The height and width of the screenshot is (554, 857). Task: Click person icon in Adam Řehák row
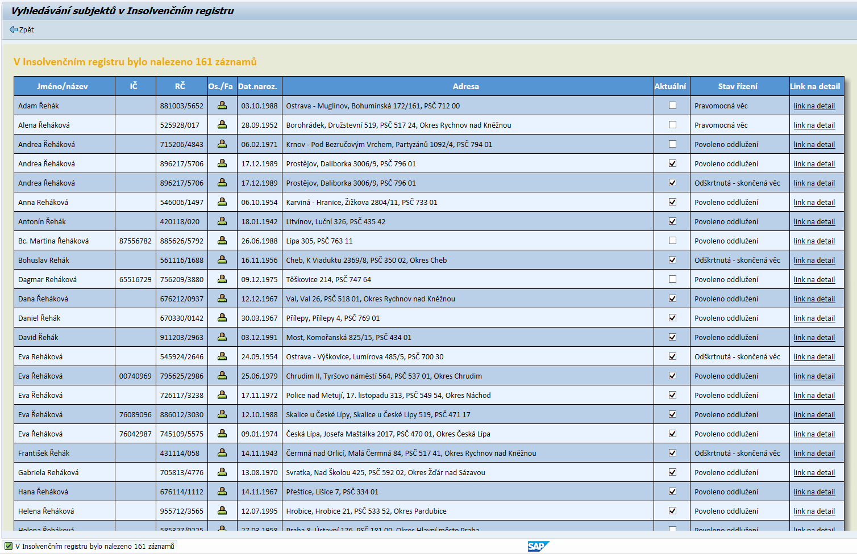222,106
